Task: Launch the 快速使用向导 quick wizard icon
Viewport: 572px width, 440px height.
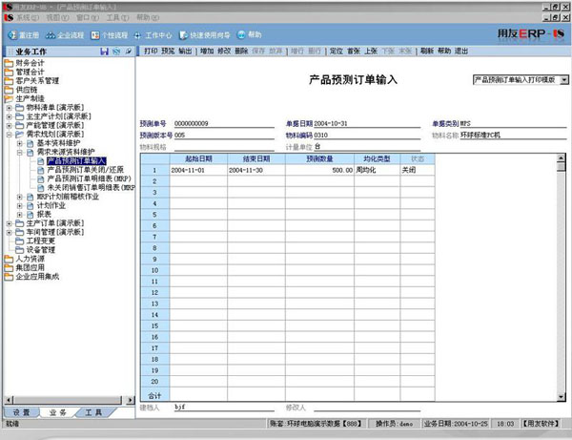Action: [183, 35]
